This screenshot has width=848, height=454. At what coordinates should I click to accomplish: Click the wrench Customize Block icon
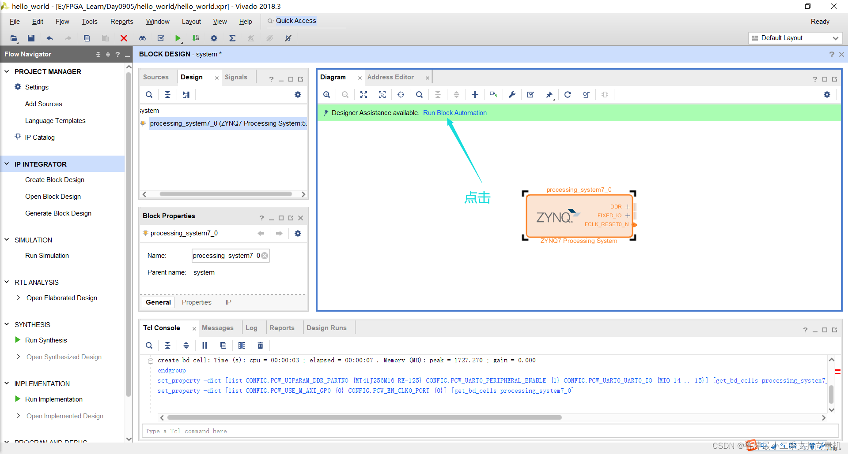pyautogui.click(x=512, y=95)
